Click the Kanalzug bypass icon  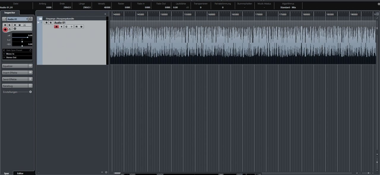pos(30,86)
